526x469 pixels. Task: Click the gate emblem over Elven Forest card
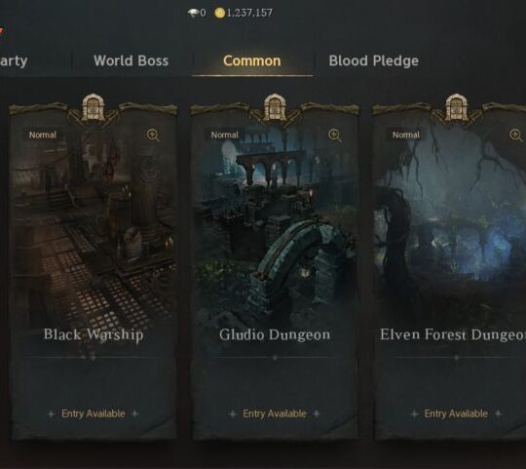point(456,107)
